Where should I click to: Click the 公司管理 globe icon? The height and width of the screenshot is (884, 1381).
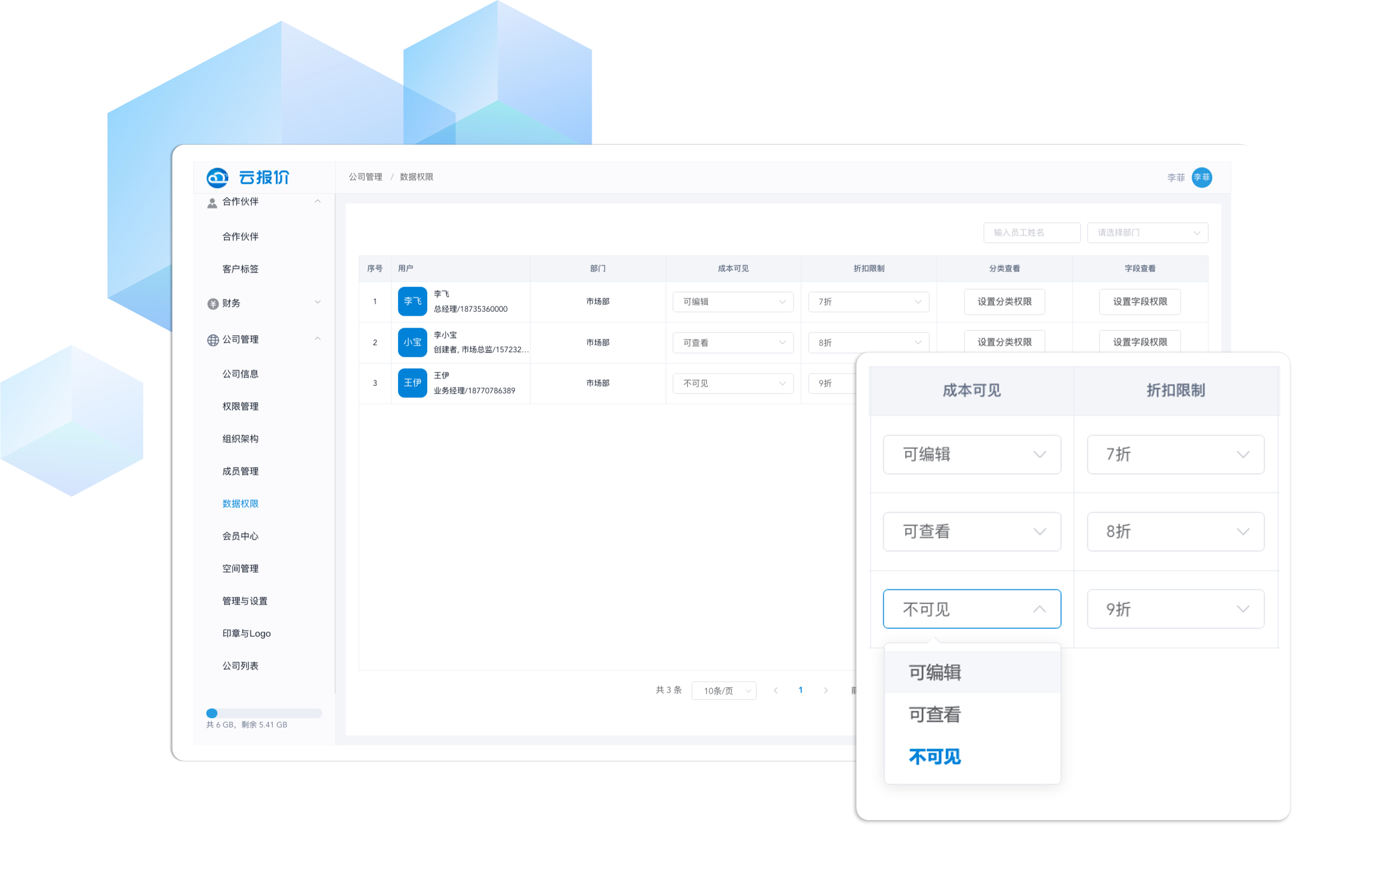pyautogui.click(x=212, y=340)
